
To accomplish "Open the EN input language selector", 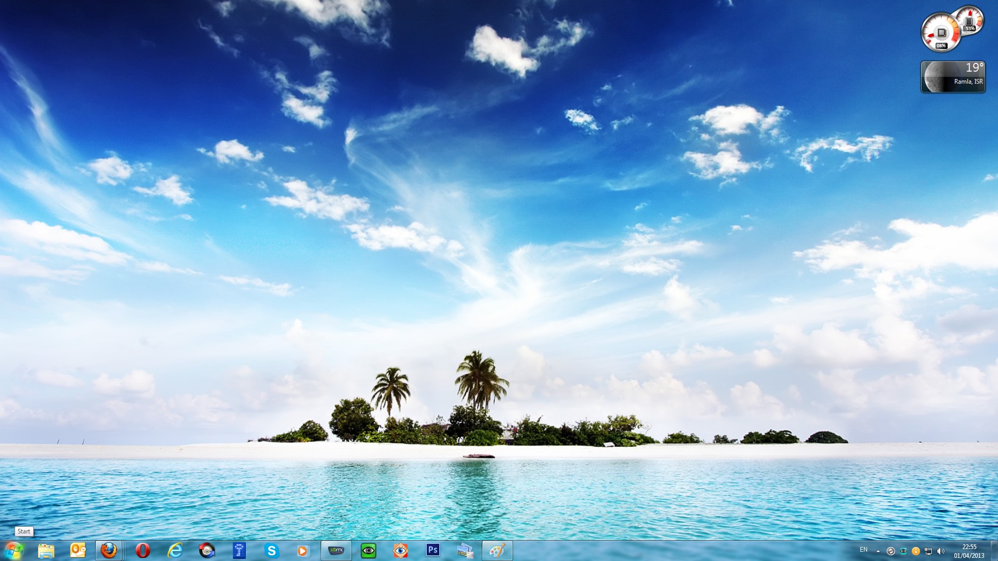I will coord(863,550).
